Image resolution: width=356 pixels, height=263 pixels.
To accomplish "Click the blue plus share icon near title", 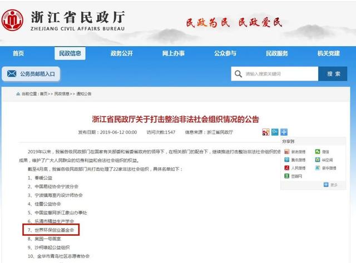I will [284, 132].
